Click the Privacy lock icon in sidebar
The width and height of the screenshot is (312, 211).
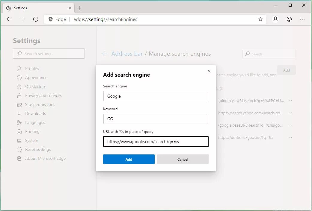coord(19,96)
